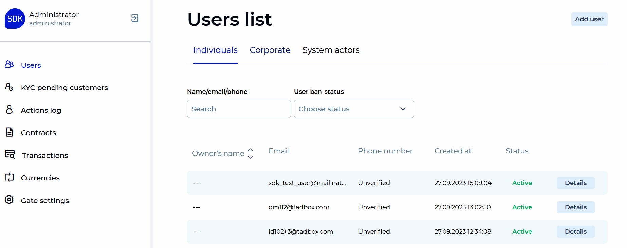Click the Name/email/phone search field

(x=239, y=109)
